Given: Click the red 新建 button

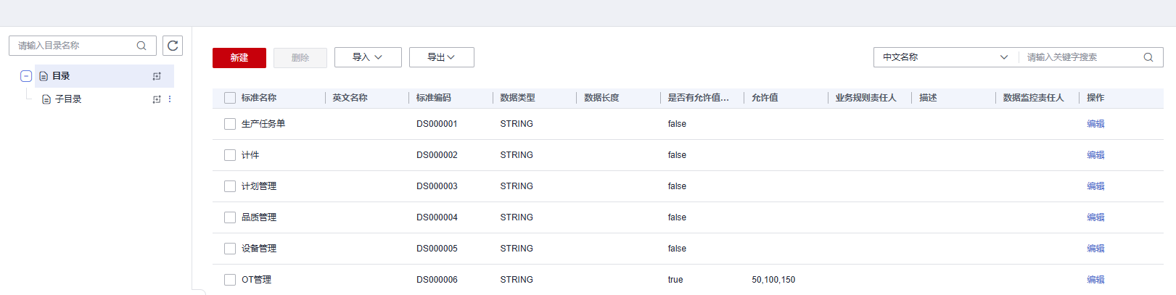Looking at the screenshot, I should [239, 58].
